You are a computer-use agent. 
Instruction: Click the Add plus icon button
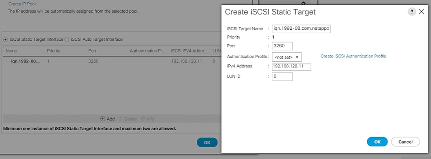108,119
